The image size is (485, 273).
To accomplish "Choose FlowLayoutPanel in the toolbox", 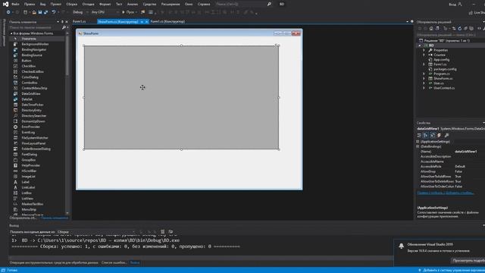I will 33,143.
